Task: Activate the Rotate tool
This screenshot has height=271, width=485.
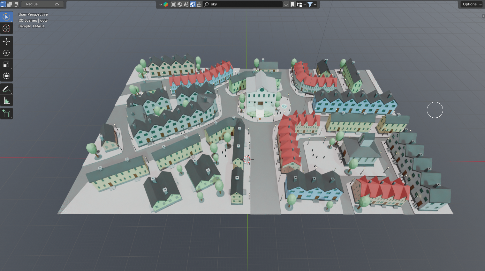Action: coord(6,53)
